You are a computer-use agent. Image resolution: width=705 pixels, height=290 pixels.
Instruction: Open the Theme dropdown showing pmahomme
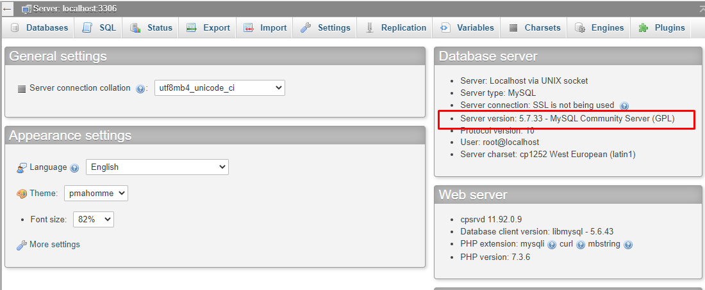click(95, 193)
